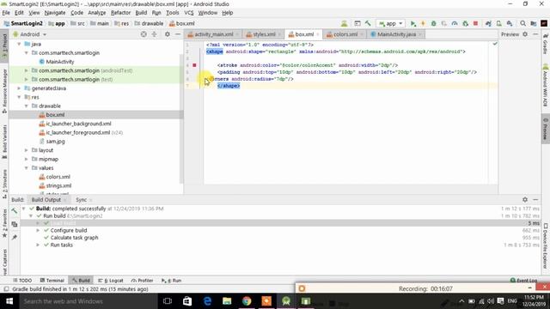Open the Logcat tool window button
Image resolution: width=550 pixels, height=309 pixels.
tap(111, 281)
